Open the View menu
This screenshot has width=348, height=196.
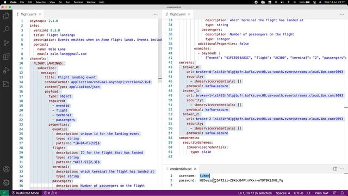pyautogui.click(x=52, y=2)
